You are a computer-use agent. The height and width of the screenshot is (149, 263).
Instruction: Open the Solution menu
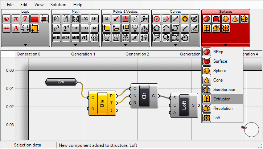pos(58,5)
